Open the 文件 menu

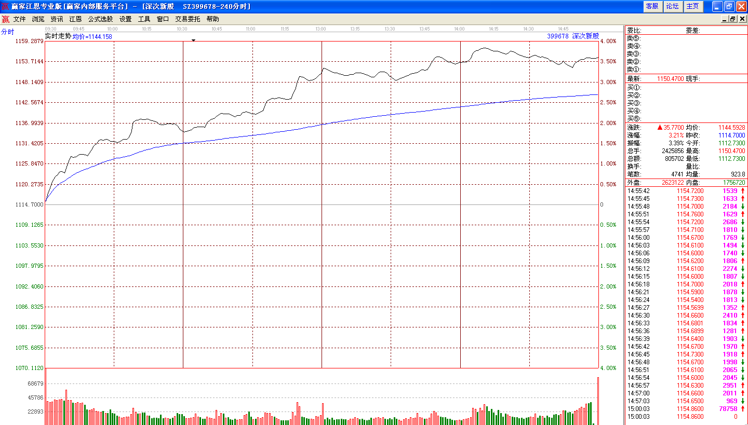coord(19,19)
